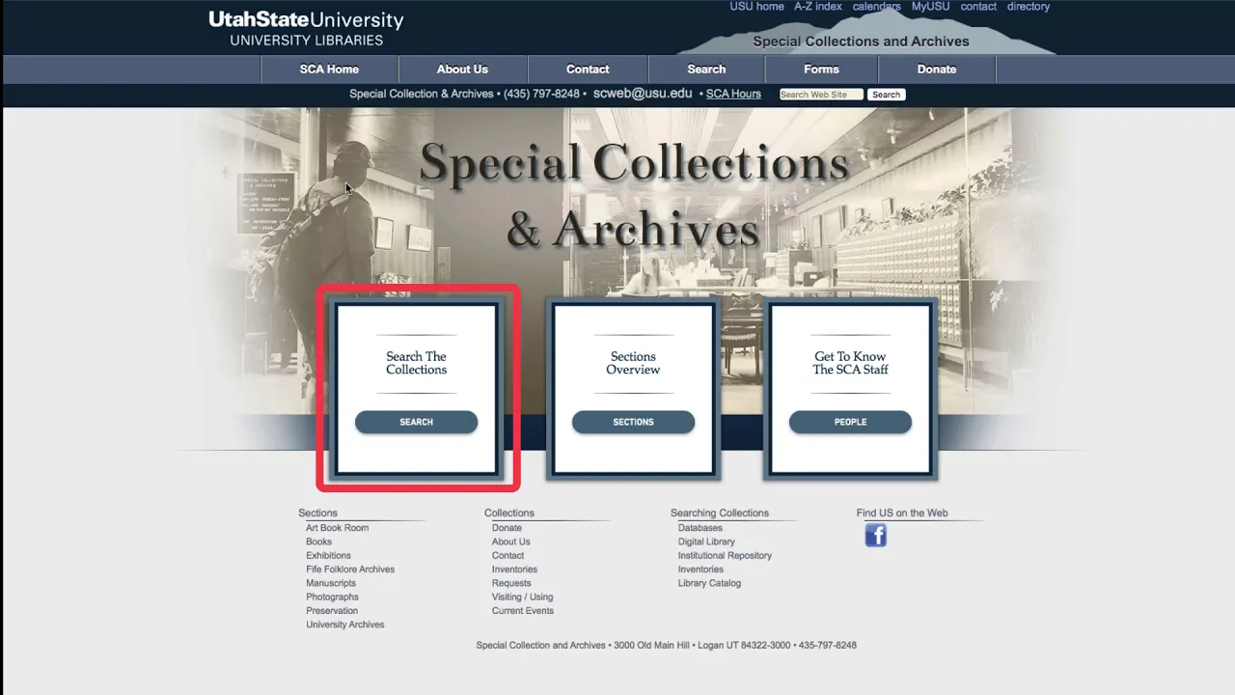Go to the Current Events link
Screen dimensions: 1235x695
[523, 611]
